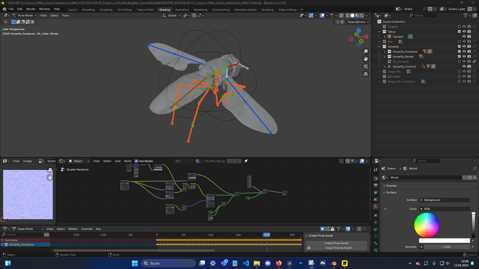This screenshot has width=479, height=269.
Task: Open the Render properties tab
Action: 376,178
